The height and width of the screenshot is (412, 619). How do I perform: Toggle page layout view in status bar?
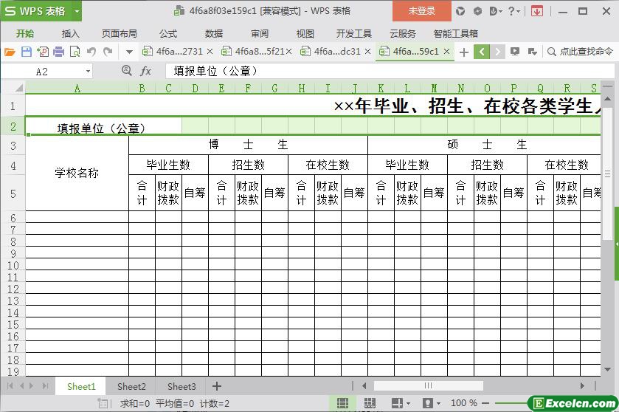coord(368,403)
